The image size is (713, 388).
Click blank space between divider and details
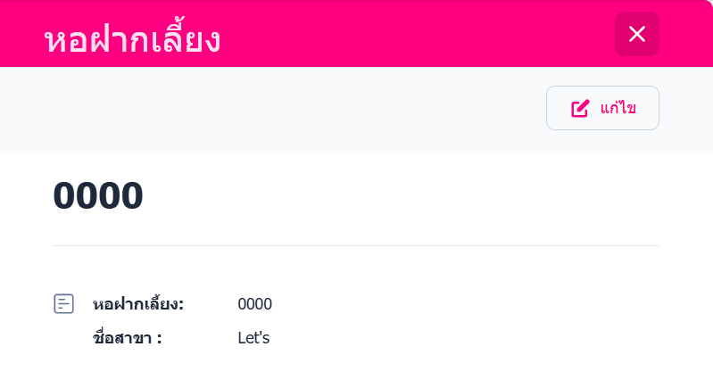tap(355, 268)
